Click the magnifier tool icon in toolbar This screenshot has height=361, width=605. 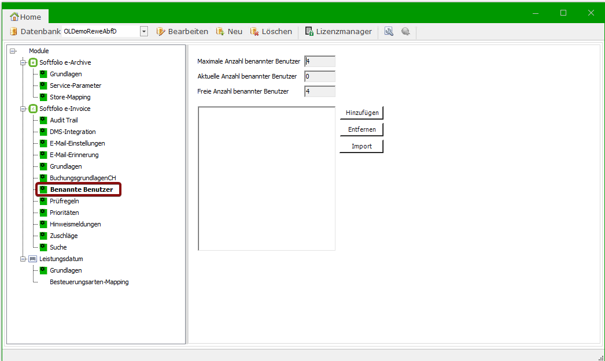pyautogui.click(x=389, y=31)
